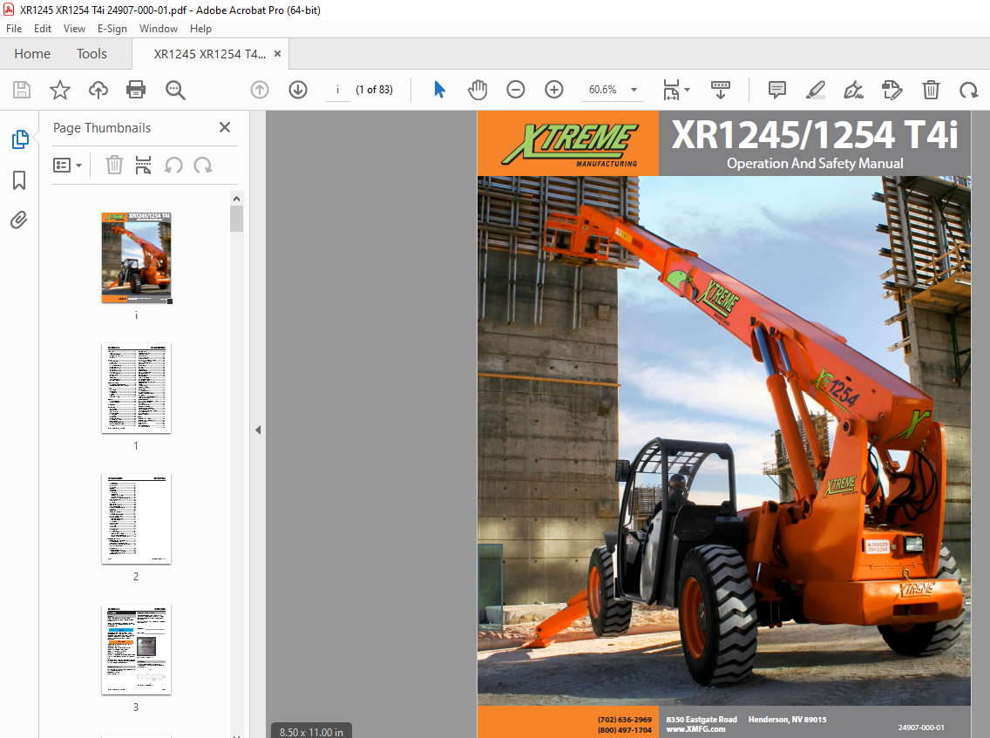Screen dimensions: 990x738
Task: Open the Attachments paperclip panel
Action: [x=19, y=220]
